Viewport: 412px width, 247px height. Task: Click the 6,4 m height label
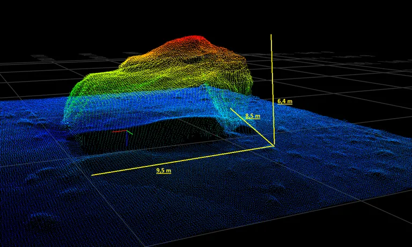tap(284, 100)
